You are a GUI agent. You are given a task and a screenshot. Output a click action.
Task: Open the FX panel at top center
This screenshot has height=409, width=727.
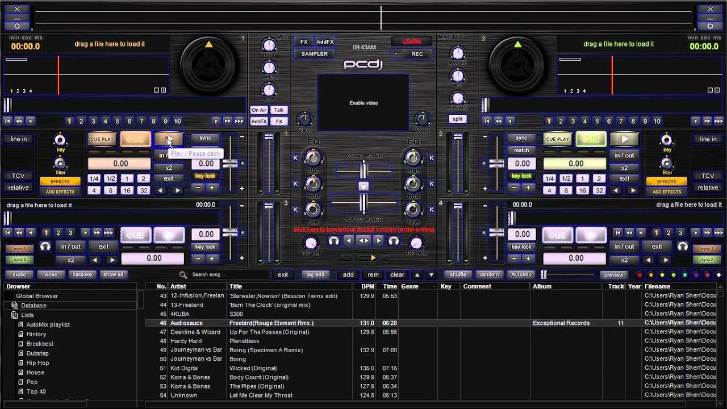[x=304, y=42]
